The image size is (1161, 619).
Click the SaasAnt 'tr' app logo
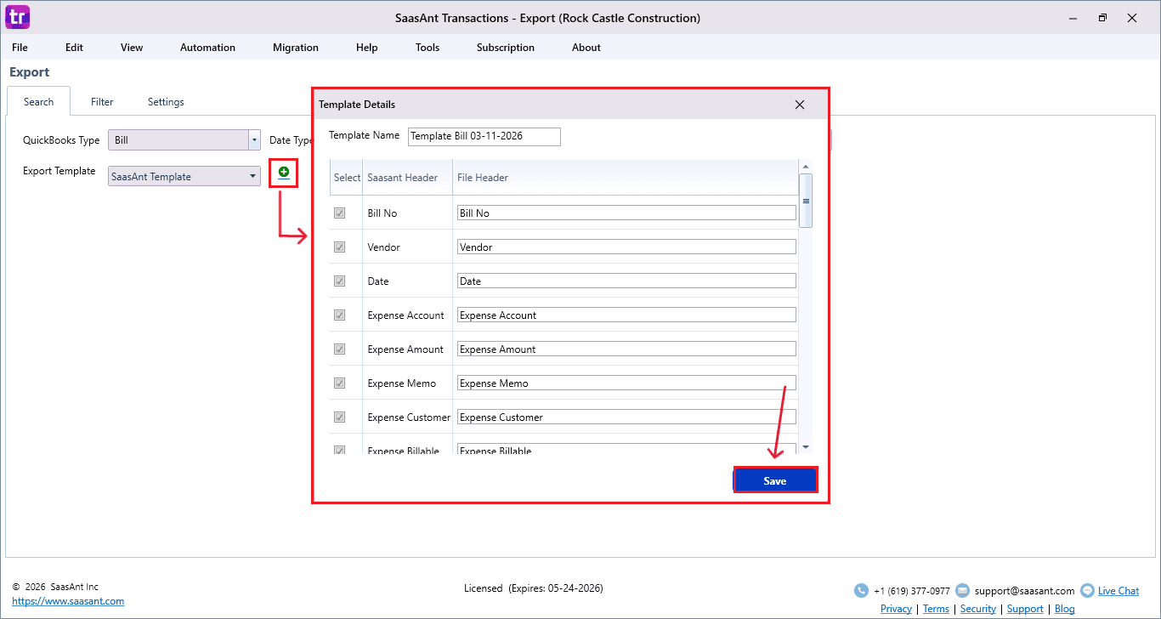click(x=17, y=17)
